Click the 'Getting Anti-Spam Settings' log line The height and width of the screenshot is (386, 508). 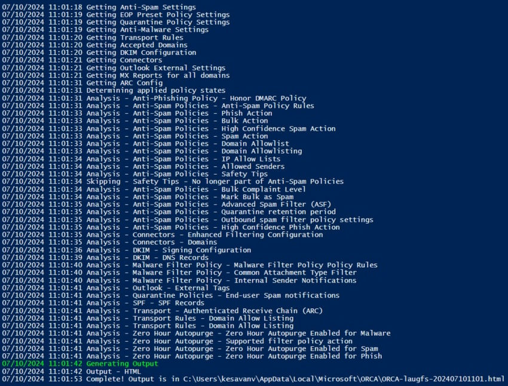[x=140, y=7]
